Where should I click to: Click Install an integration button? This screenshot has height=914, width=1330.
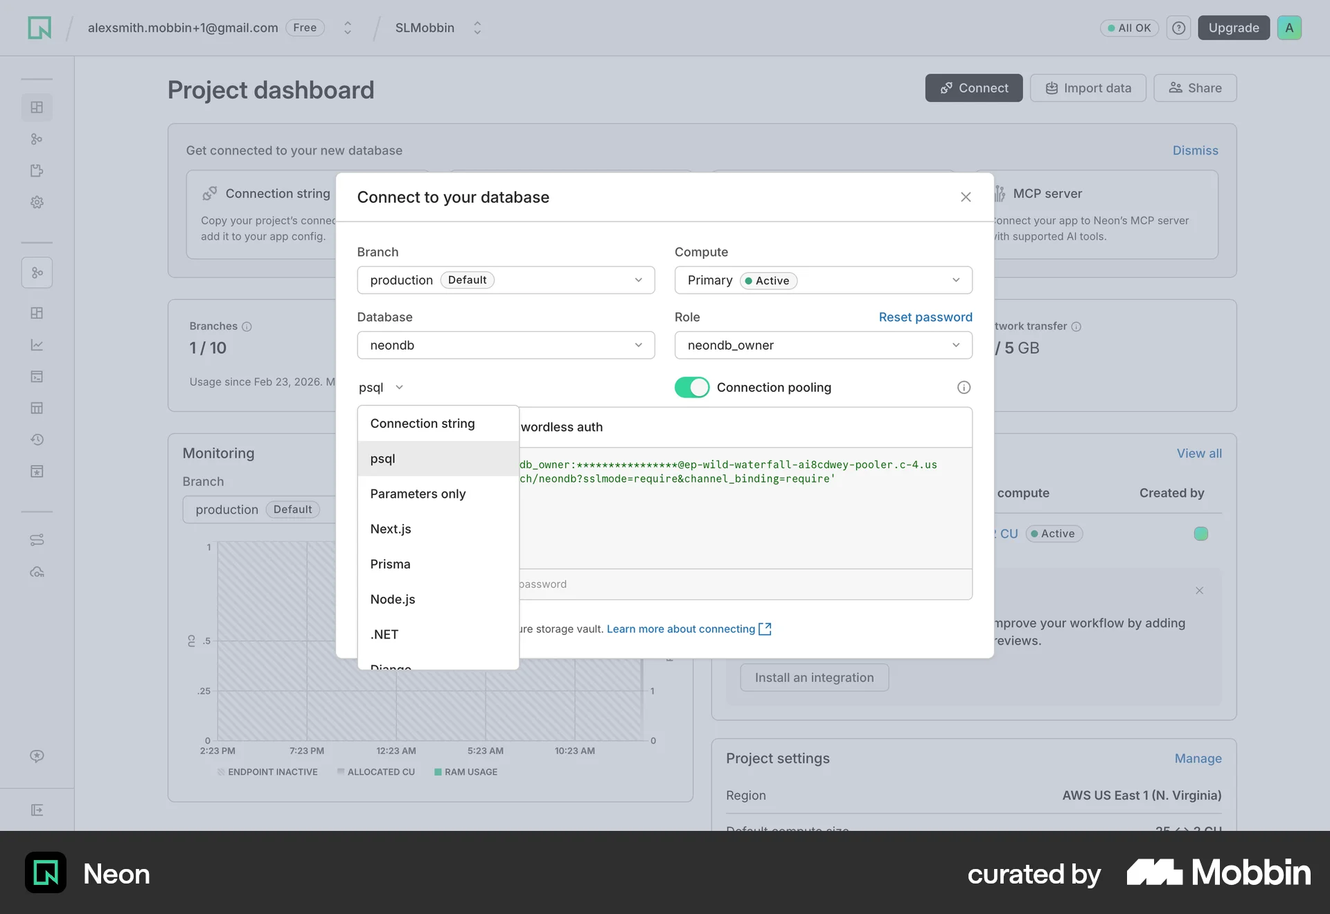point(814,678)
